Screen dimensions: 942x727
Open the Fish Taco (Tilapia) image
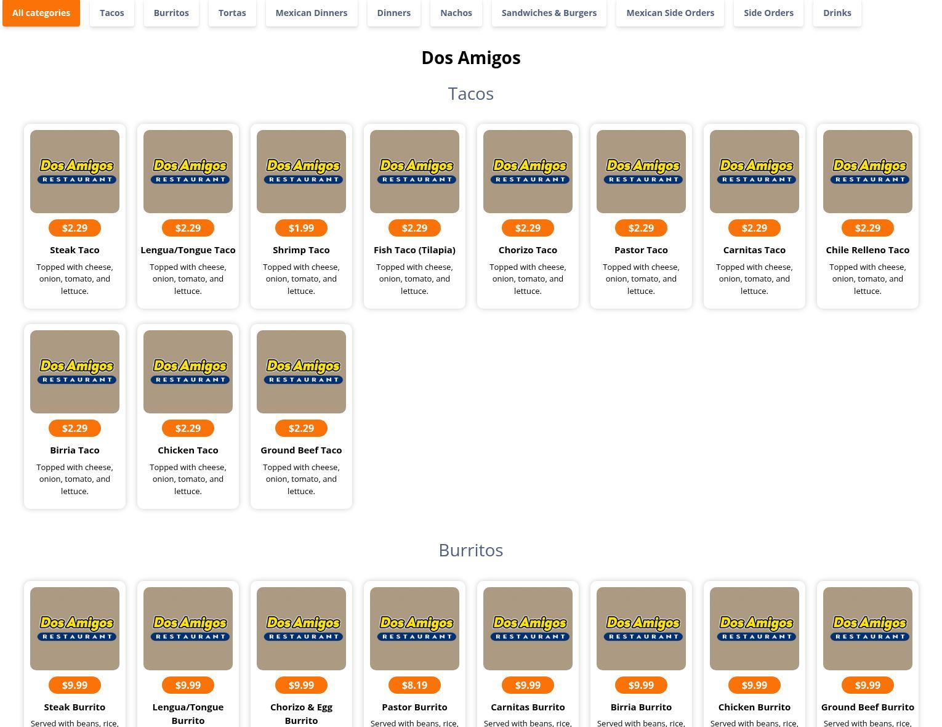tap(414, 171)
